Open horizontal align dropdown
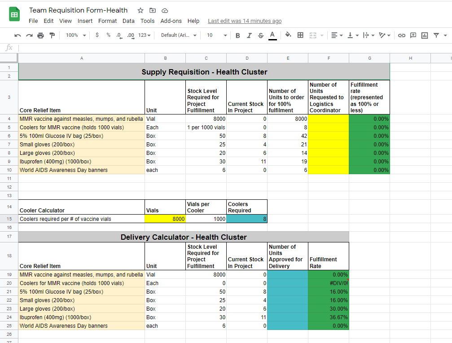The height and width of the screenshot is (343, 452). [x=337, y=35]
